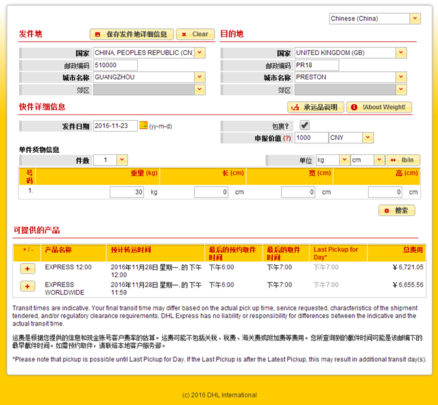This screenshot has height=405, width=438.
Task: Open the cm dimension unit dropdown
Action: click(379, 160)
